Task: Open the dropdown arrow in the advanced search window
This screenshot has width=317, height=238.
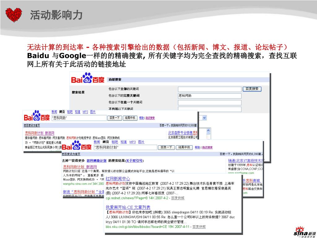Action: point(204,118)
